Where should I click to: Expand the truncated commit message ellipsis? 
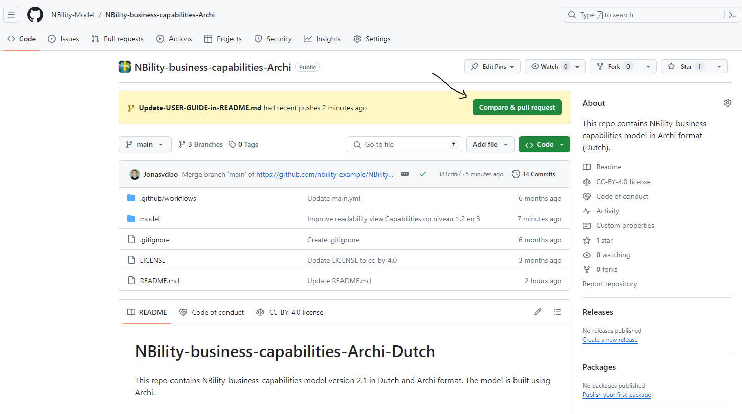[x=405, y=174]
